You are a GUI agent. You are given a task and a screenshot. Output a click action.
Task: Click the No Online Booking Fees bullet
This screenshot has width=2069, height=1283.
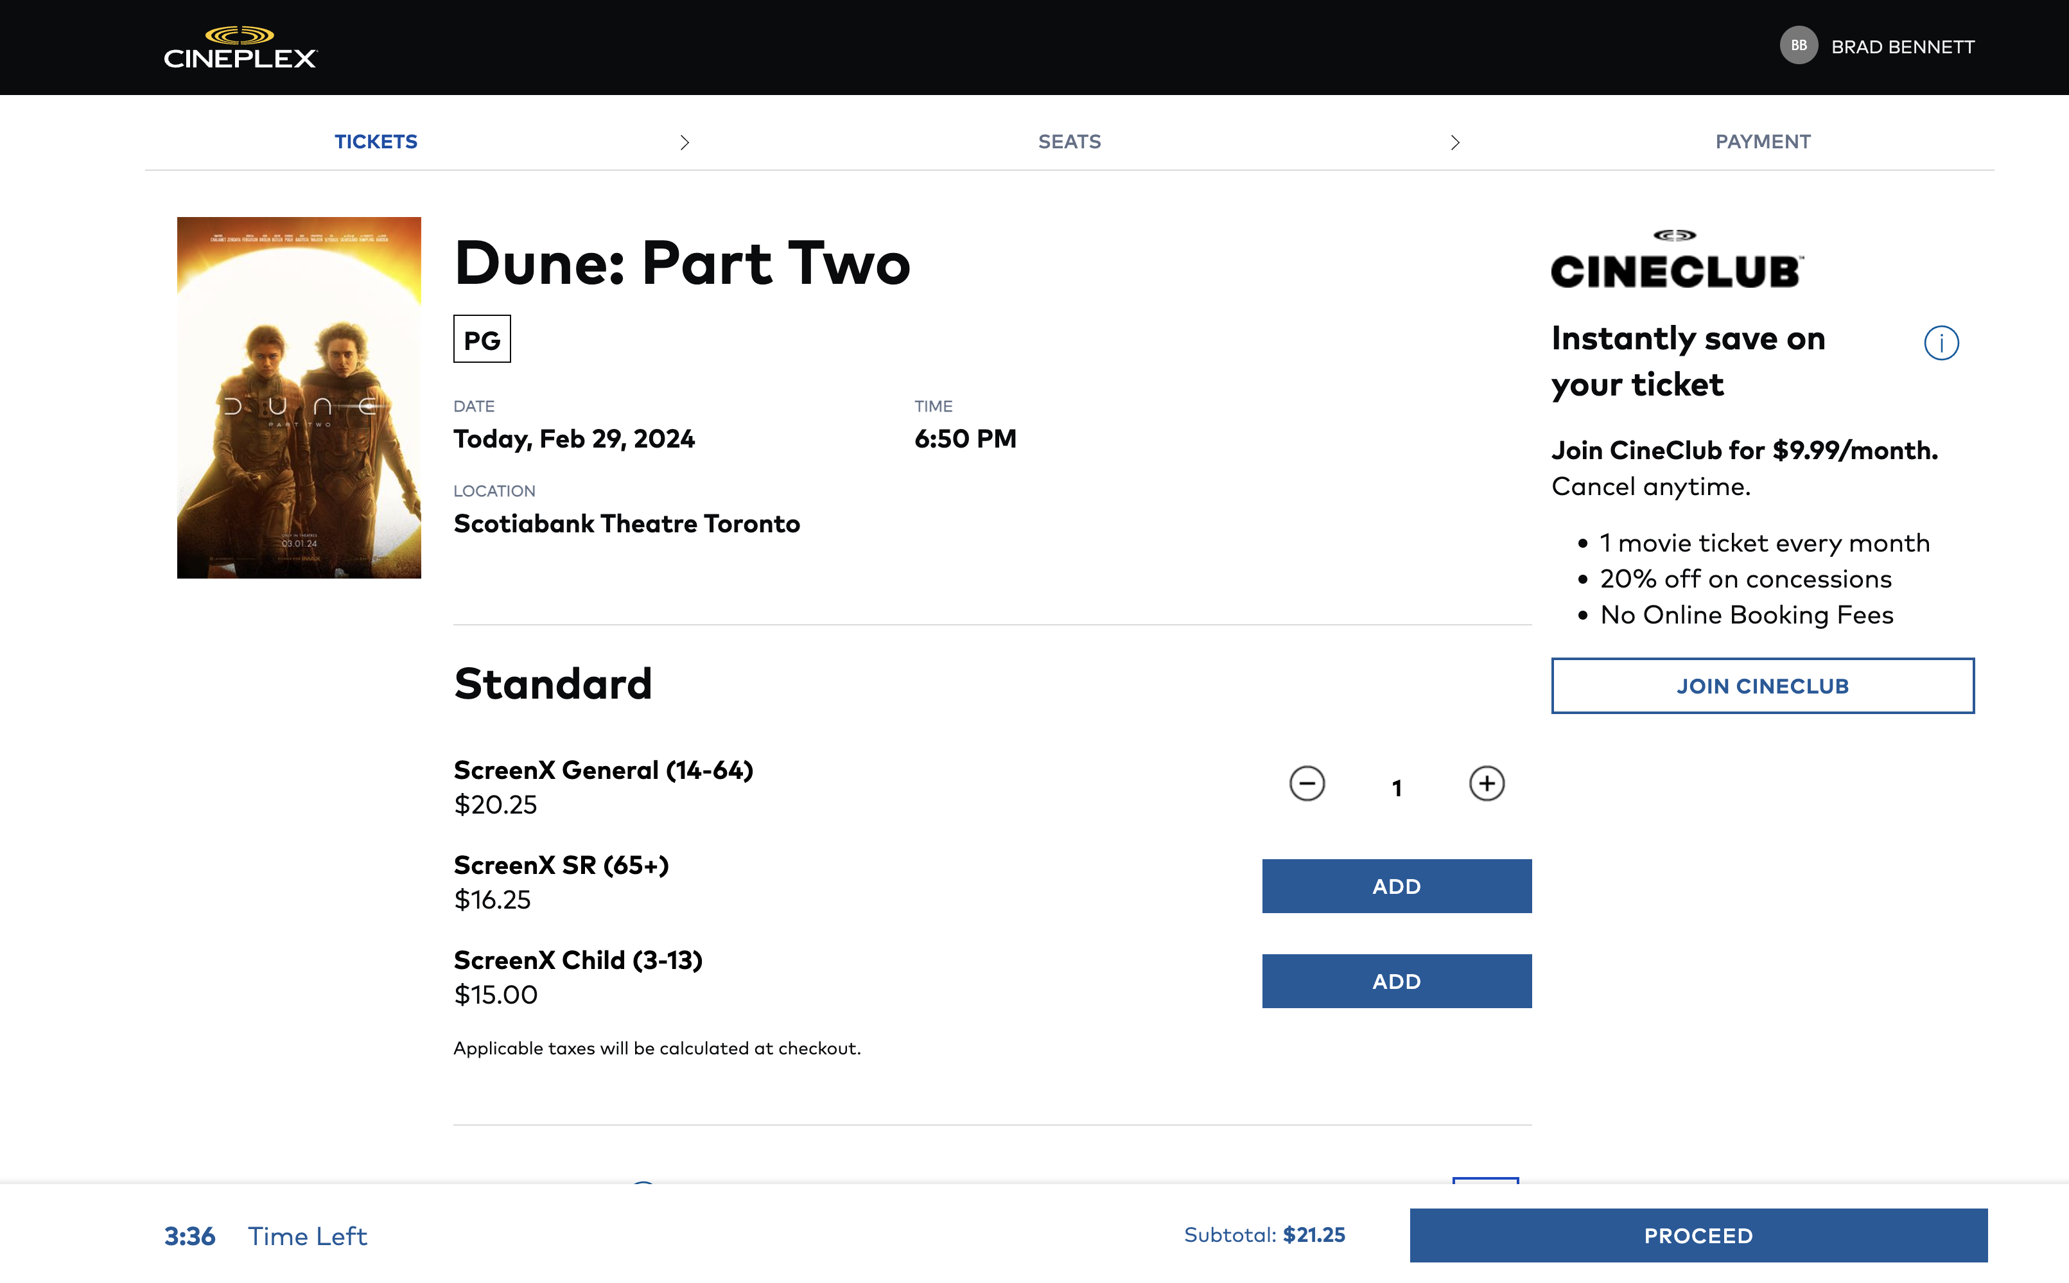point(1747,615)
